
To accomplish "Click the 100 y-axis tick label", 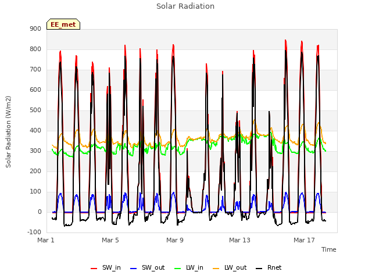I will (x=35, y=192).
